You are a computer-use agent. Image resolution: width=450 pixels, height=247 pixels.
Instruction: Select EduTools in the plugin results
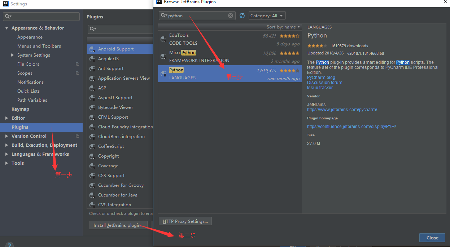230,39
